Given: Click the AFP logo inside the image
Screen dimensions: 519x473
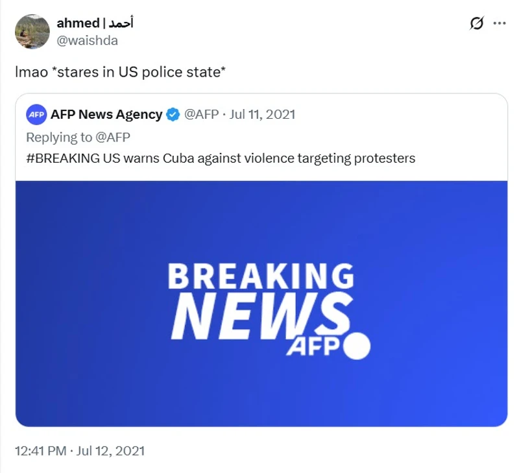Looking at the screenshot, I should tap(313, 347).
